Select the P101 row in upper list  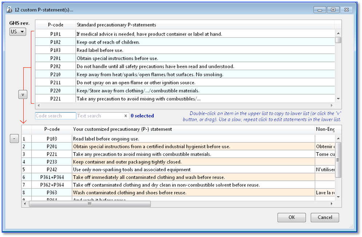185,34
